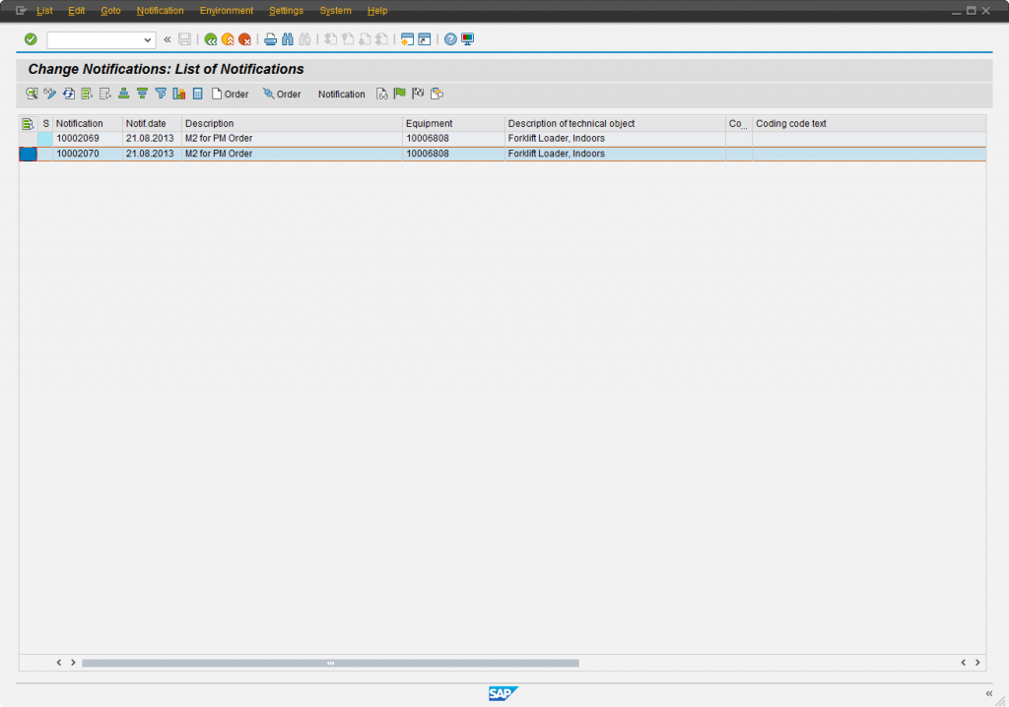Click the Details magnifier icon
Viewport: 1009px width, 707px height.
tap(32, 94)
